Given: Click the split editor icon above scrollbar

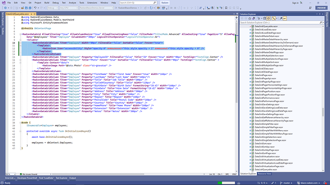Looking at the screenshot, I should [x=236, y=18].
